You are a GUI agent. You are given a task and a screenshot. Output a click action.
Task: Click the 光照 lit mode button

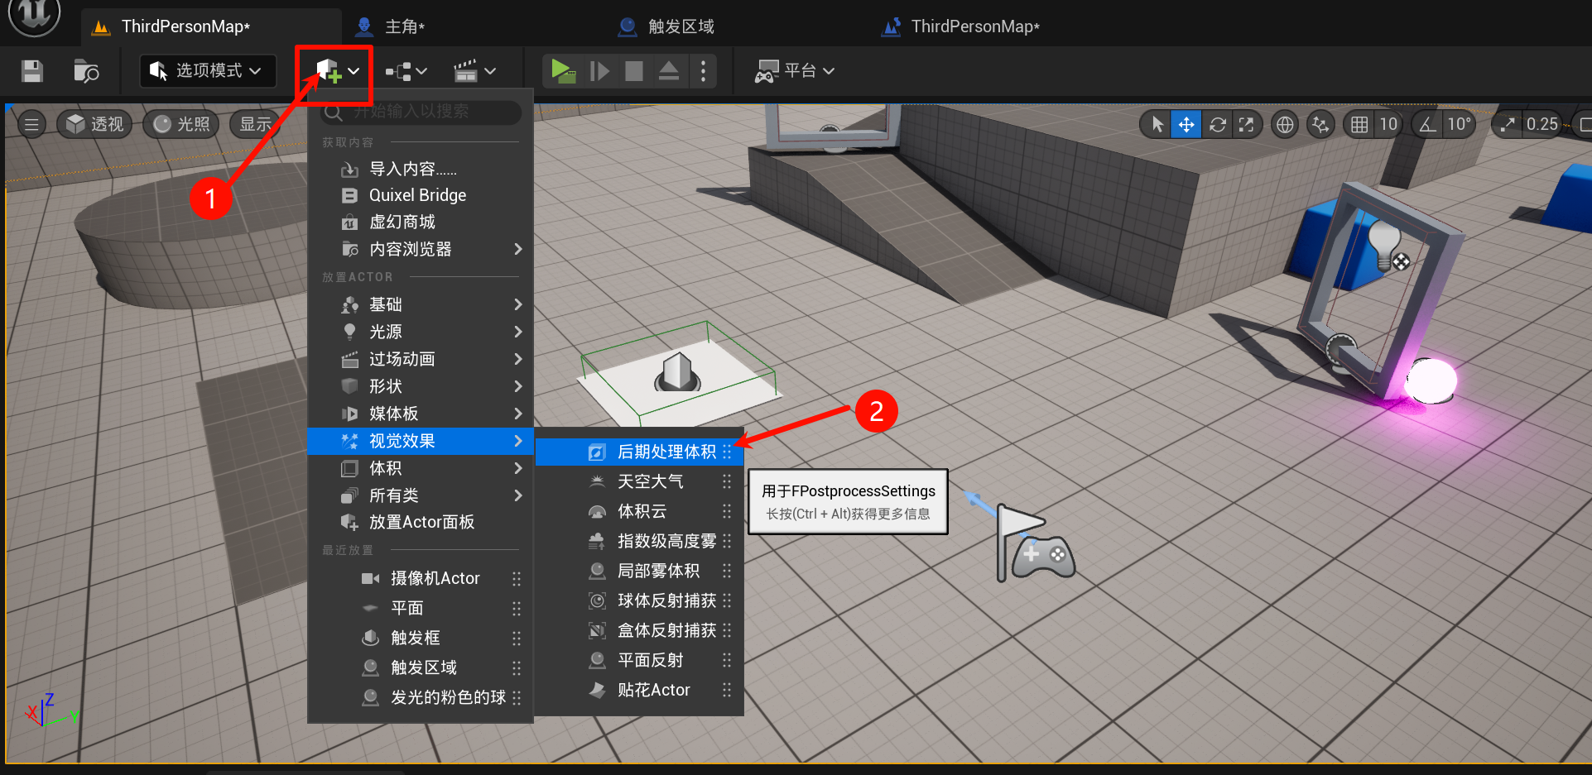[182, 124]
